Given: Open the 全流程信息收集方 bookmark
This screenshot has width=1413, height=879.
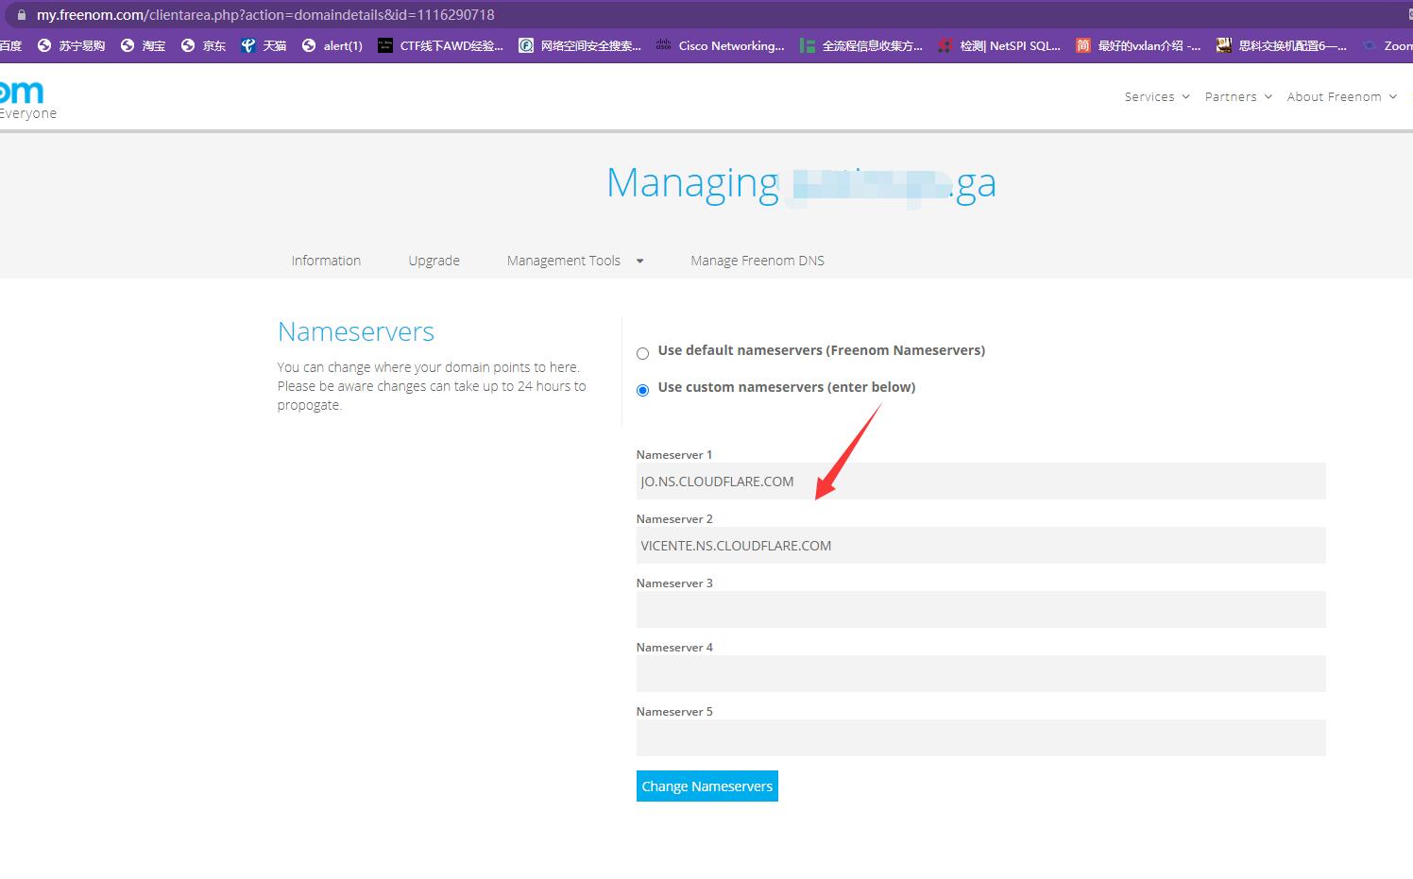Looking at the screenshot, I should (x=861, y=45).
